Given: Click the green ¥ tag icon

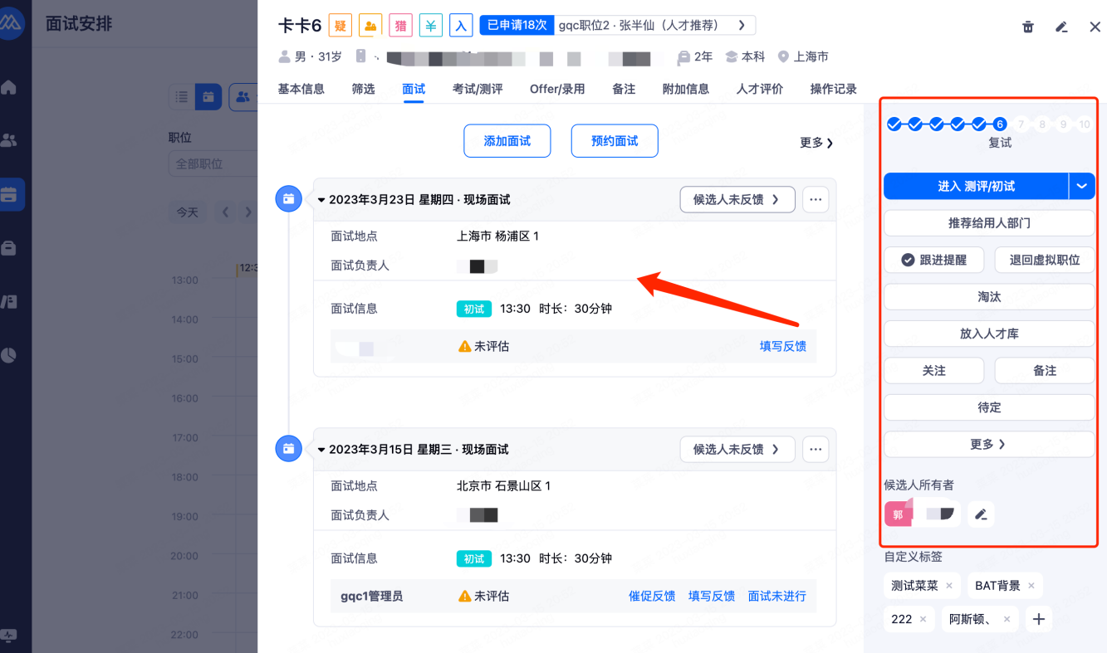Looking at the screenshot, I should 430,26.
